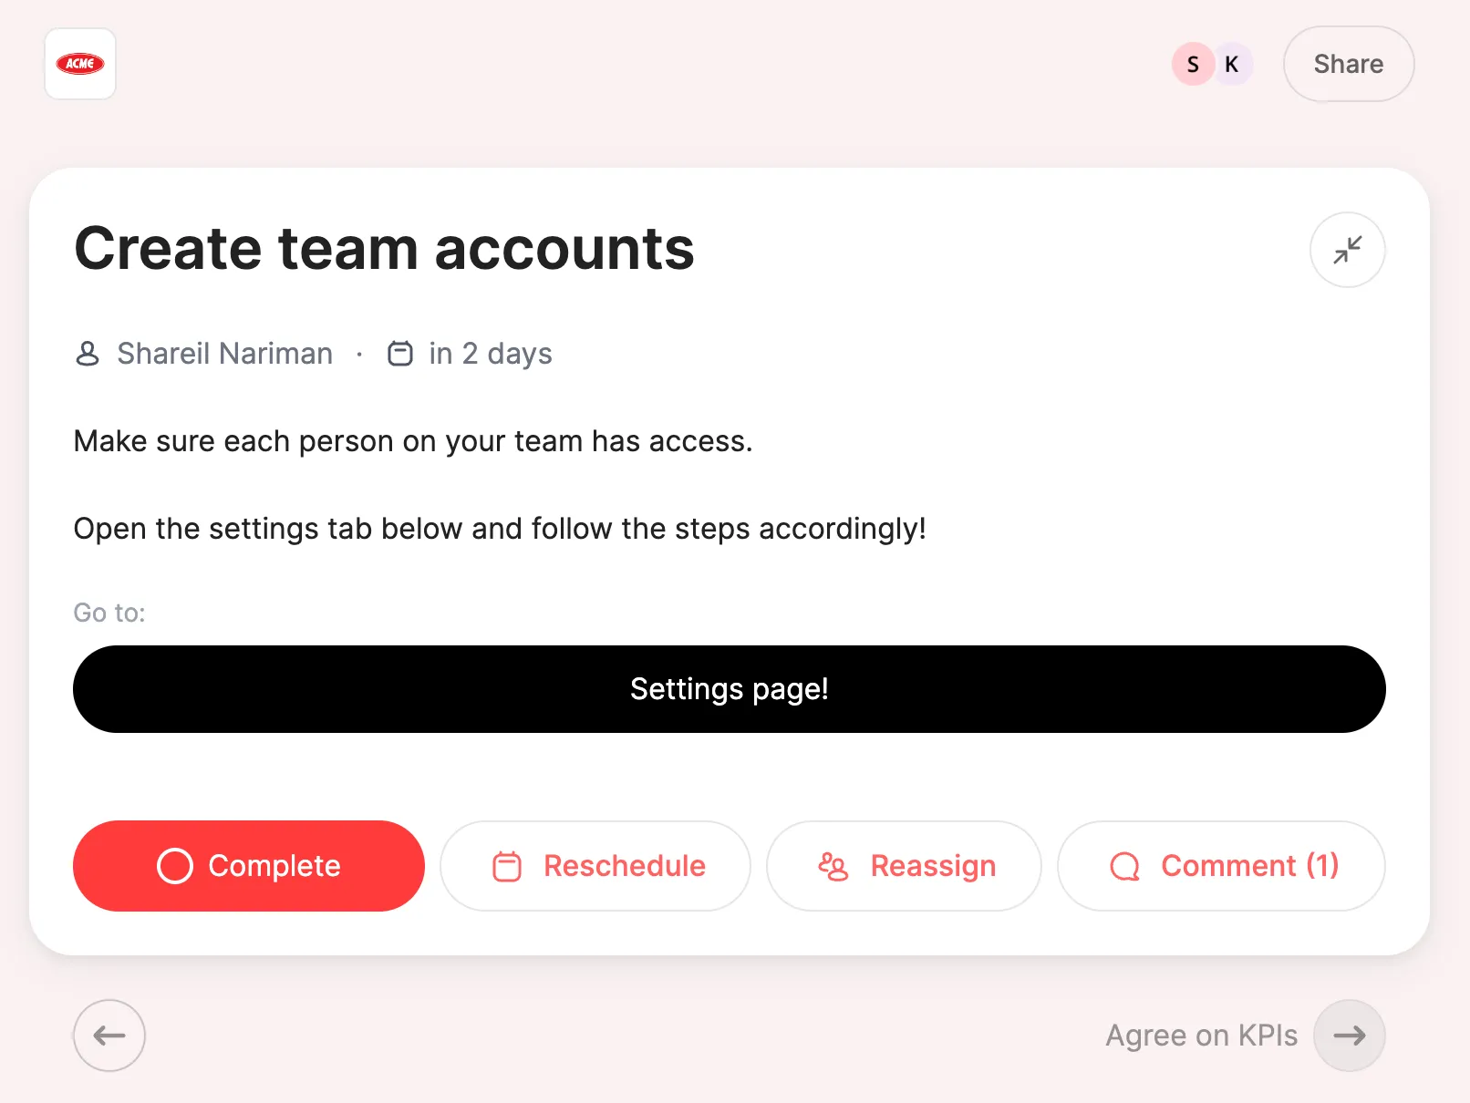Click the calendar icon before due date

pos(401,353)
